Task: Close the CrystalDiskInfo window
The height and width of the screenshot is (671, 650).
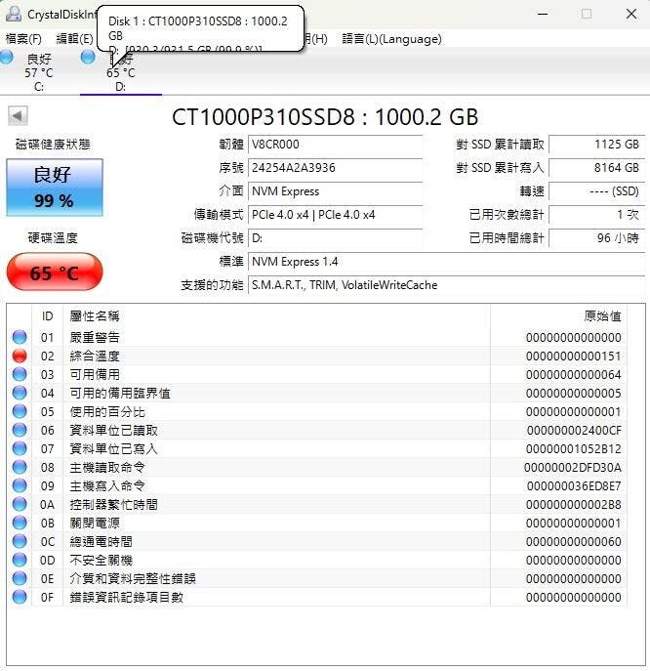Action: click(x=631, y=14)
